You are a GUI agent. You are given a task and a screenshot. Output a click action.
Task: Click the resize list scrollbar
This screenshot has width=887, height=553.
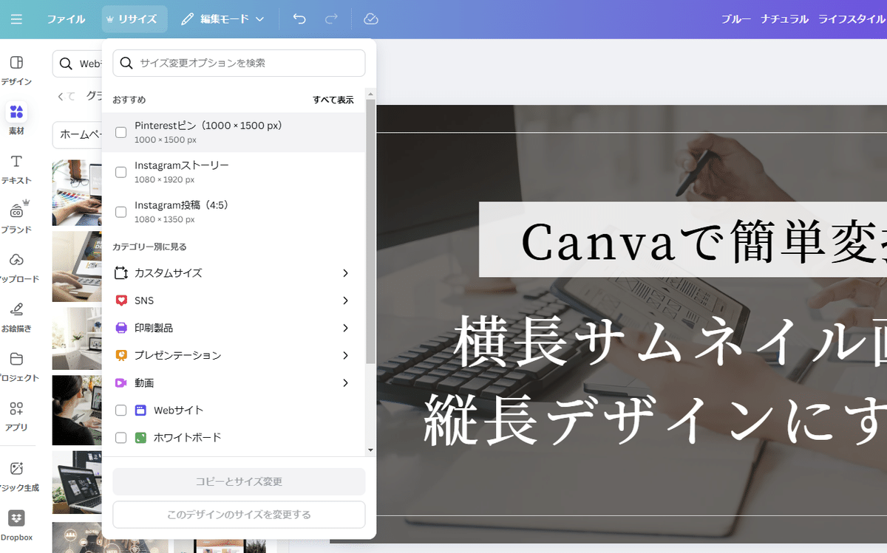(371, 231)
